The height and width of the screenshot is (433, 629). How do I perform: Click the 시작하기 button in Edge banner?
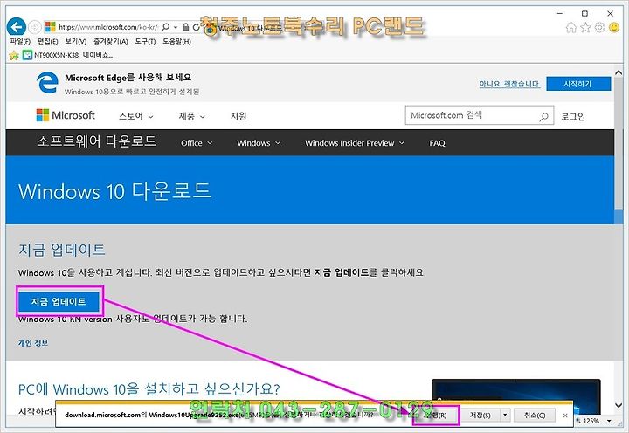click(x=578, y=84)
